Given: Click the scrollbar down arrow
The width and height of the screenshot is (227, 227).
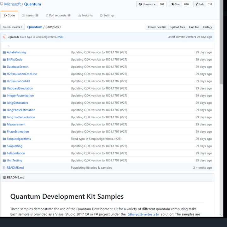Looking at the screenshot, I should pyautogui.click(x=221, y=215).
